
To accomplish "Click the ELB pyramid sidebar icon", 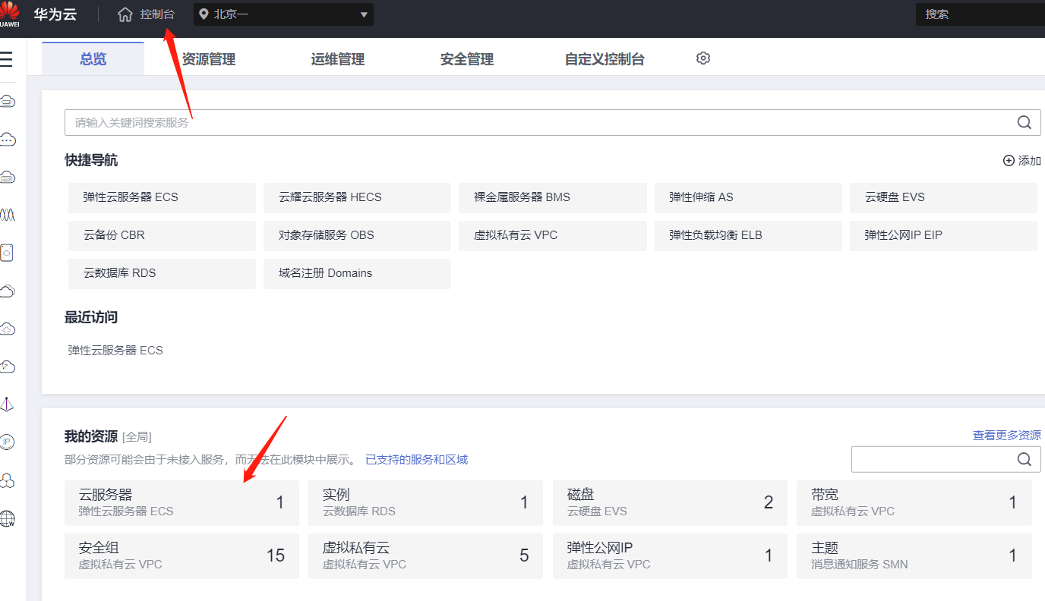I will (x=8, y=404).
